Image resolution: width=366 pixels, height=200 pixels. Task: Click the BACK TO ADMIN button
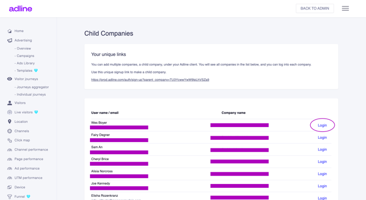tap(314, 9)
